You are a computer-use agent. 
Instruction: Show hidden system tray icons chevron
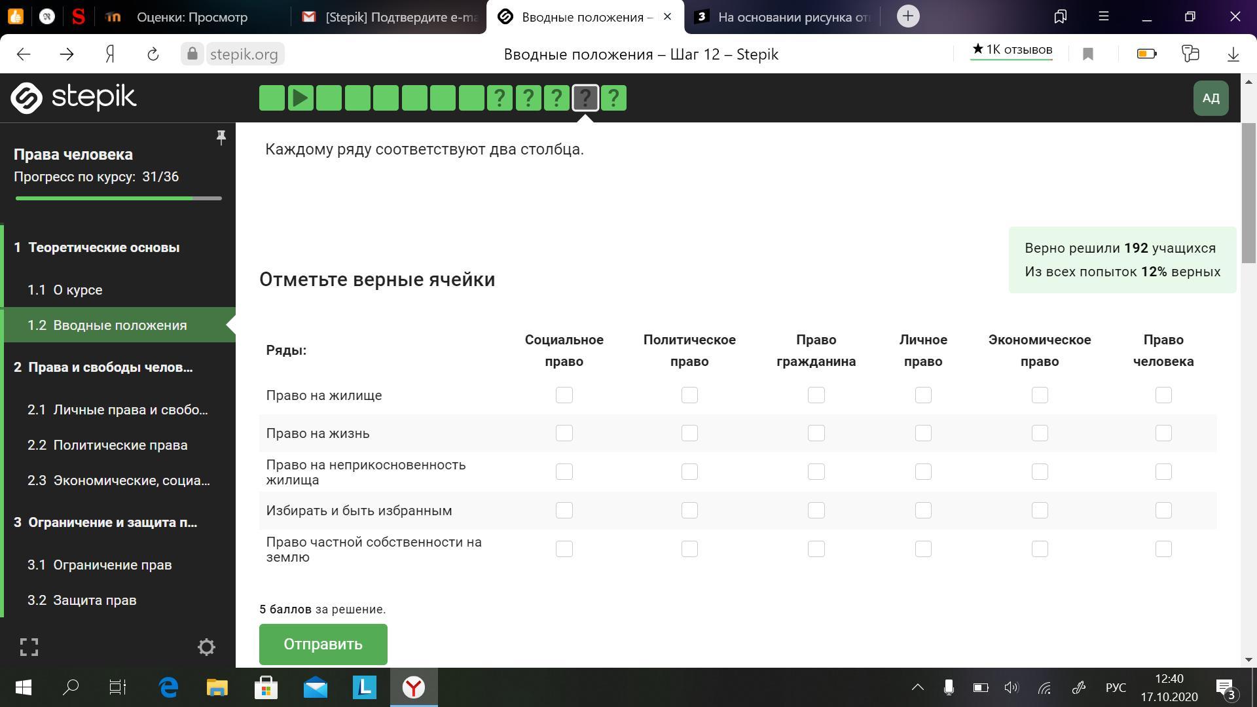917,687
